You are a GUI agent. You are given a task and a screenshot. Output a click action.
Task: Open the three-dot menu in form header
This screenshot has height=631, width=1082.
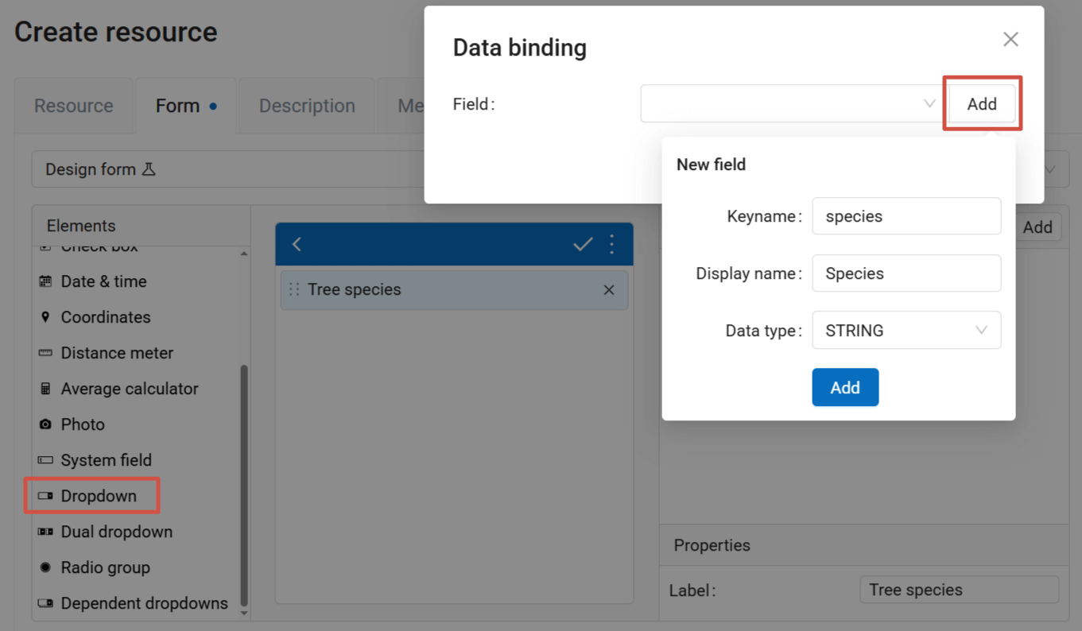[x=611, y=244]
